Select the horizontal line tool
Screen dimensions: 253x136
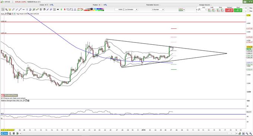pyautogui.click(x=23, y=9)
